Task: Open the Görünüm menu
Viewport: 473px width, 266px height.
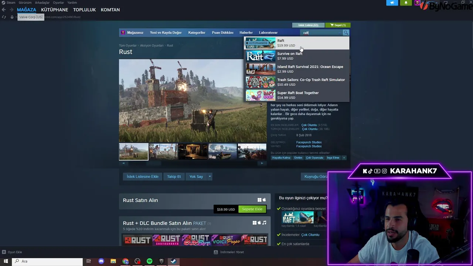Action: (x=25, y=3)
